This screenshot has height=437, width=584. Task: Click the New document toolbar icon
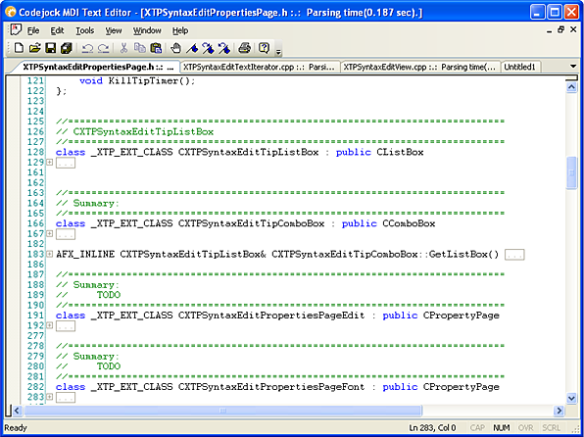coord(19,48)
